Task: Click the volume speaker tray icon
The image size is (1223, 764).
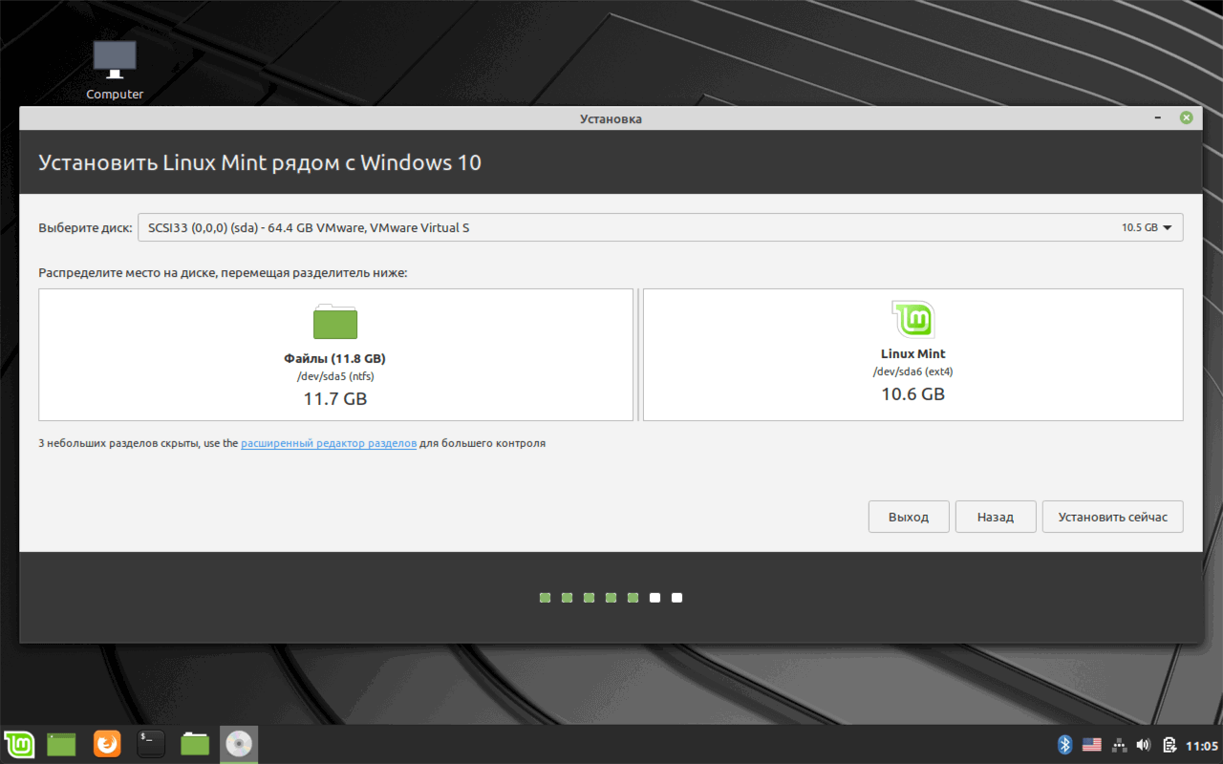Action: click(x=1144, y=745)
